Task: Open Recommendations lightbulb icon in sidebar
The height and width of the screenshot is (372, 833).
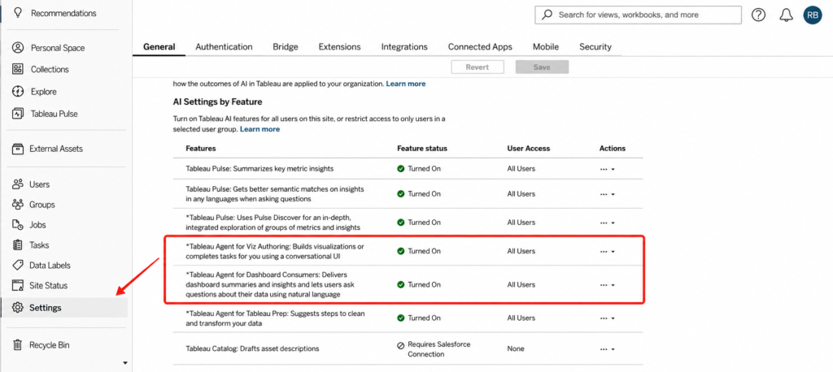Action: click(18, 13)
